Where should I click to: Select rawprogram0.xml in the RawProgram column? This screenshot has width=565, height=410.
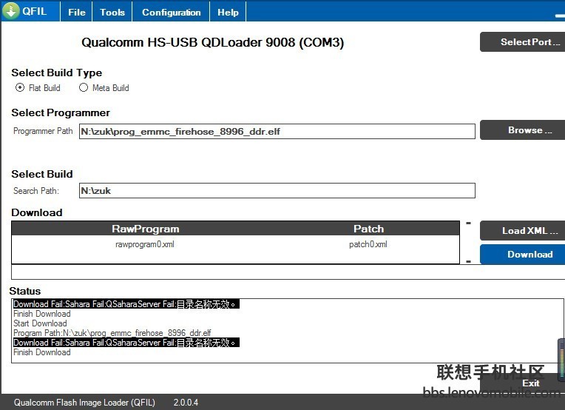(x=145, y=244)
